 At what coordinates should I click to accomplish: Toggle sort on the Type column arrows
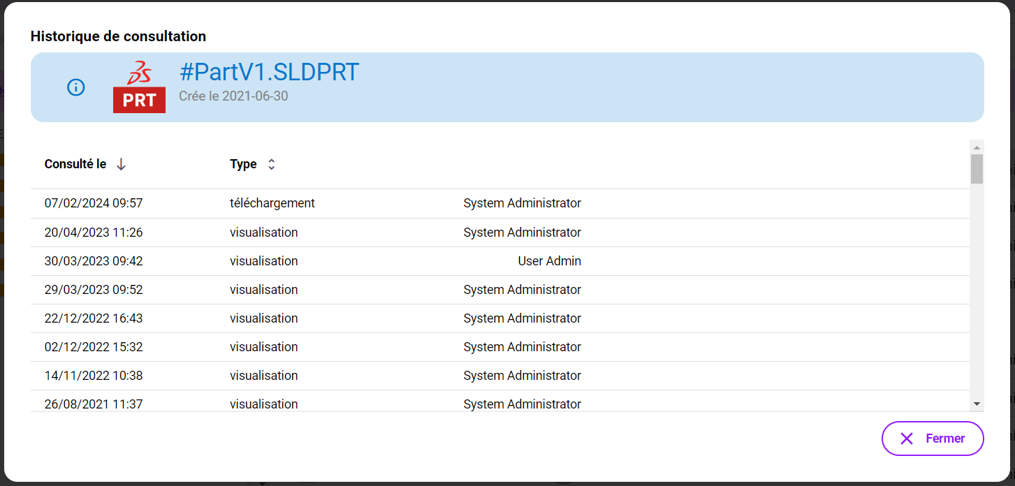click(272, 164)
